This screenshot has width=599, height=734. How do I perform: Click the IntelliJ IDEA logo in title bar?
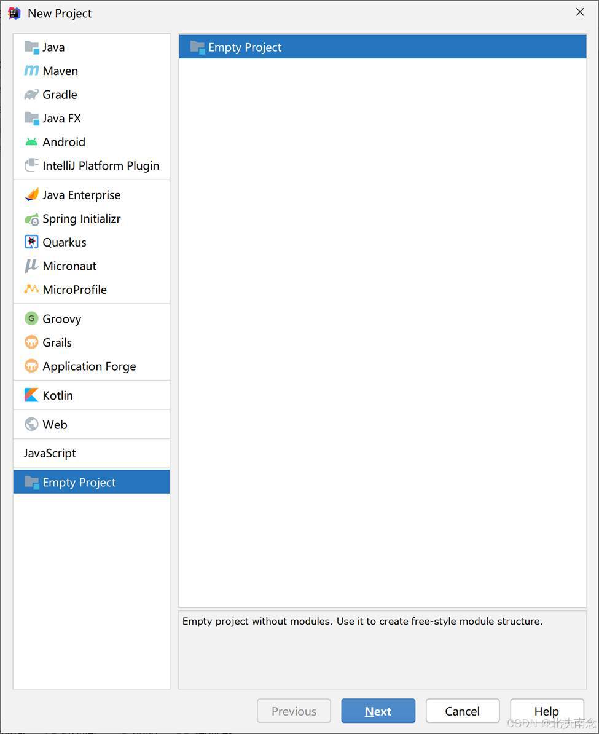tap(15, 13)
